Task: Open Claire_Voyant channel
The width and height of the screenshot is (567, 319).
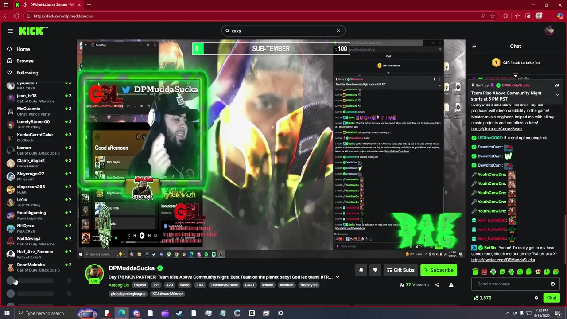Action: pos(39,163)
